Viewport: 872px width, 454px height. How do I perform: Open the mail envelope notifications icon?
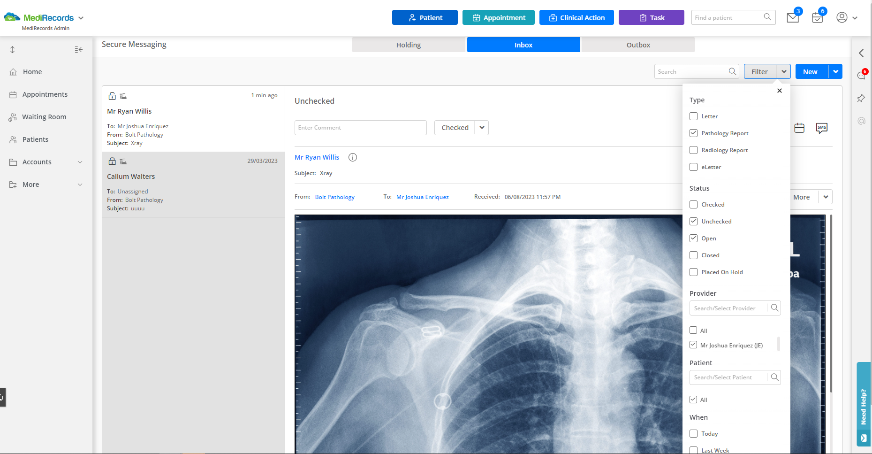tap(793, 18)
